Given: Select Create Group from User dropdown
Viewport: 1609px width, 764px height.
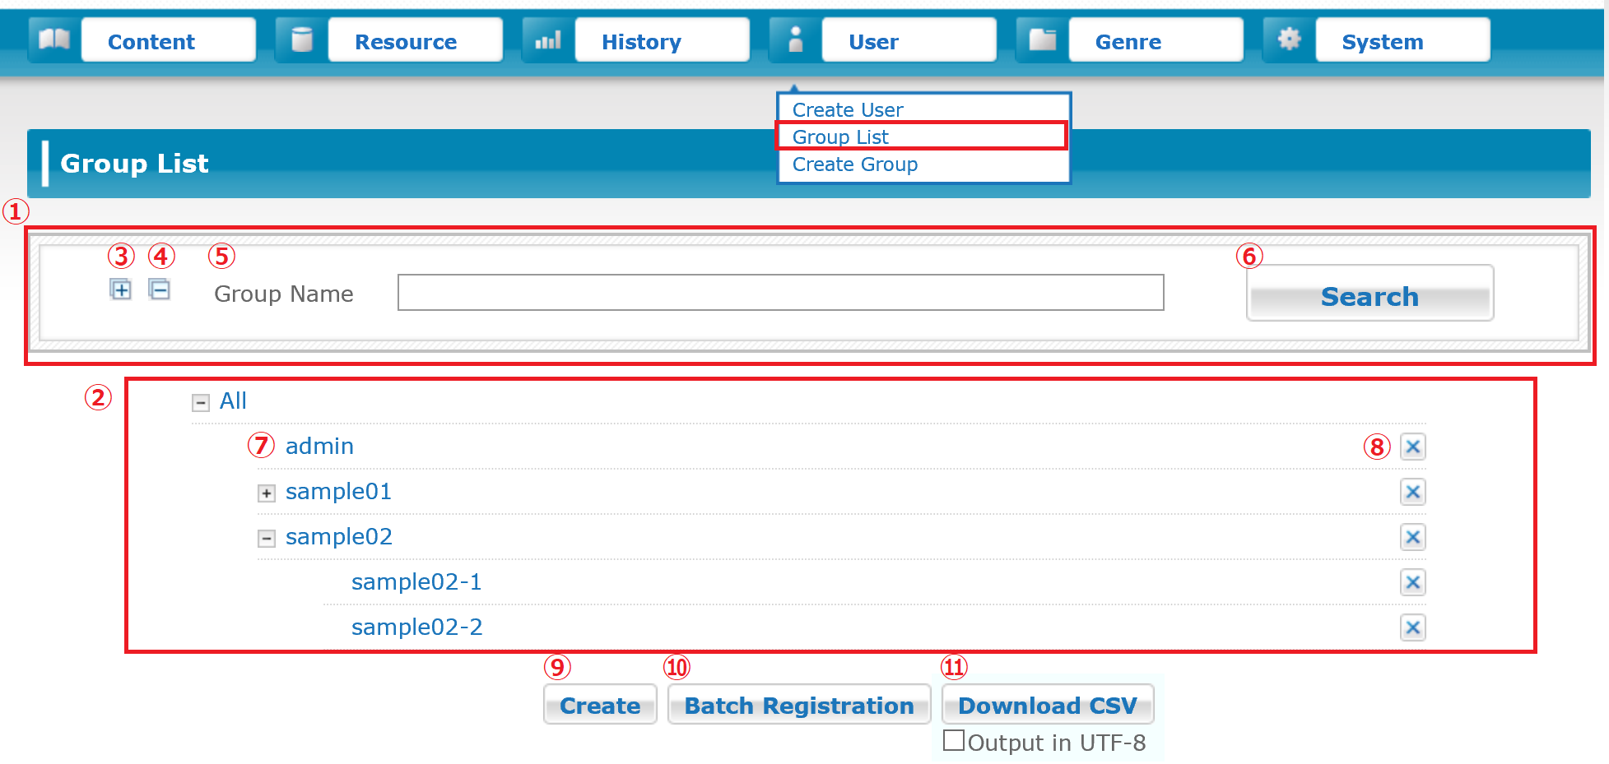Looking at the screenshot, I should pos(854,164).
